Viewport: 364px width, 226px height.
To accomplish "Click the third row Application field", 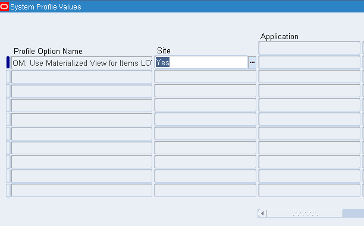I will coord(309,91).
